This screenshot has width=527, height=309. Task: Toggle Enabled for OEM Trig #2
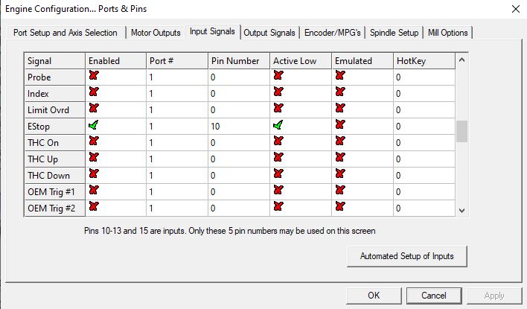pos(94,207)
